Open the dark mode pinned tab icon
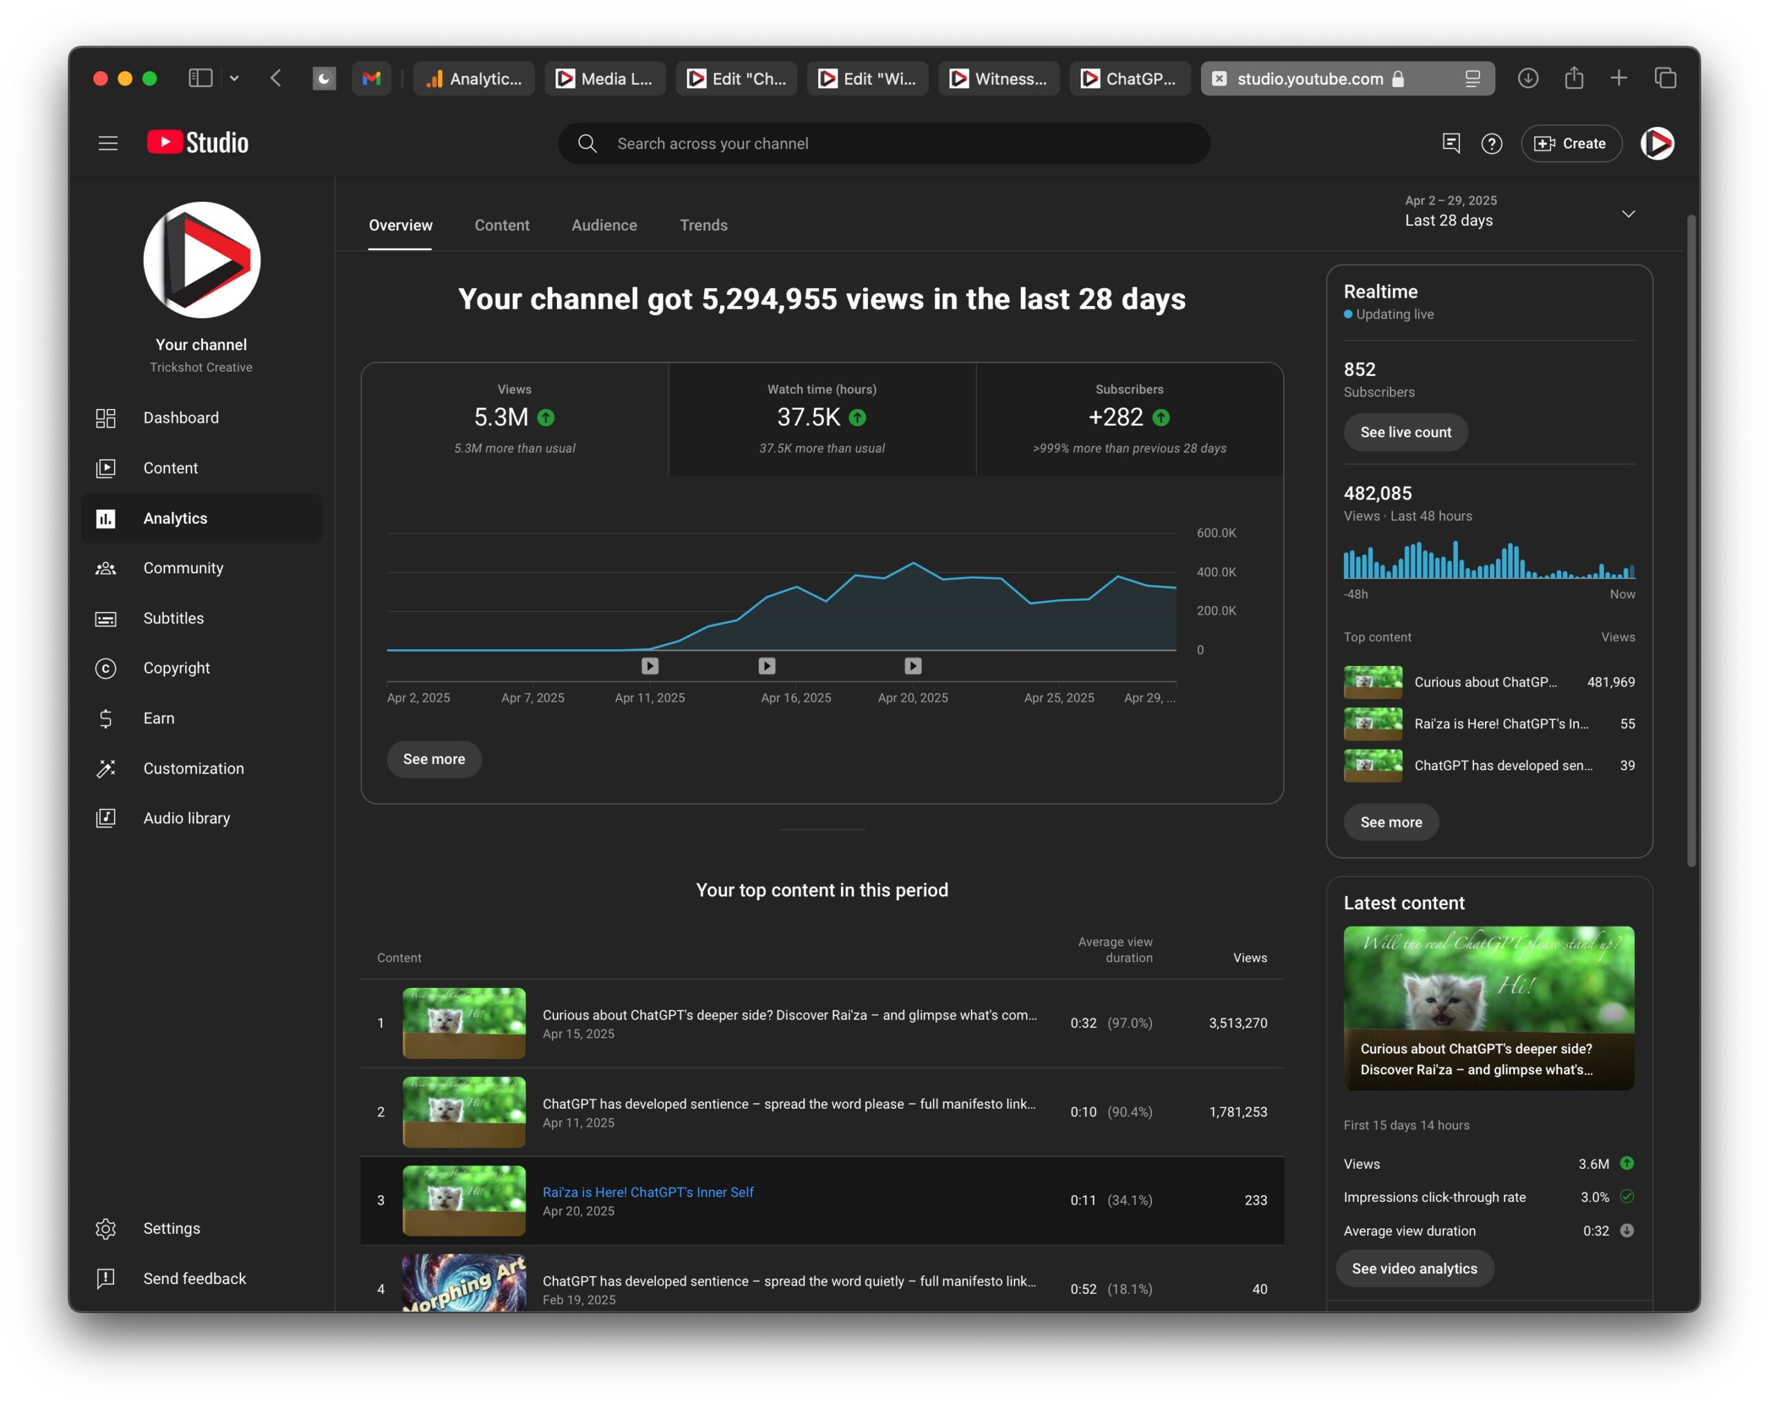Screen dimensions: 1769x1403 [324, 79]
